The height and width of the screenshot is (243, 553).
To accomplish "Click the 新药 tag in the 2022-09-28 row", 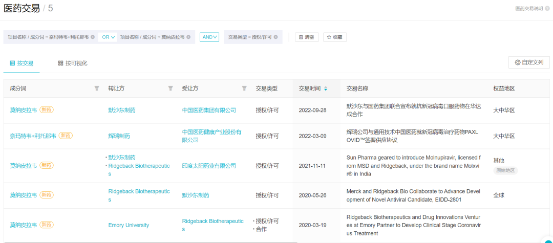I will tap(47, 110).
